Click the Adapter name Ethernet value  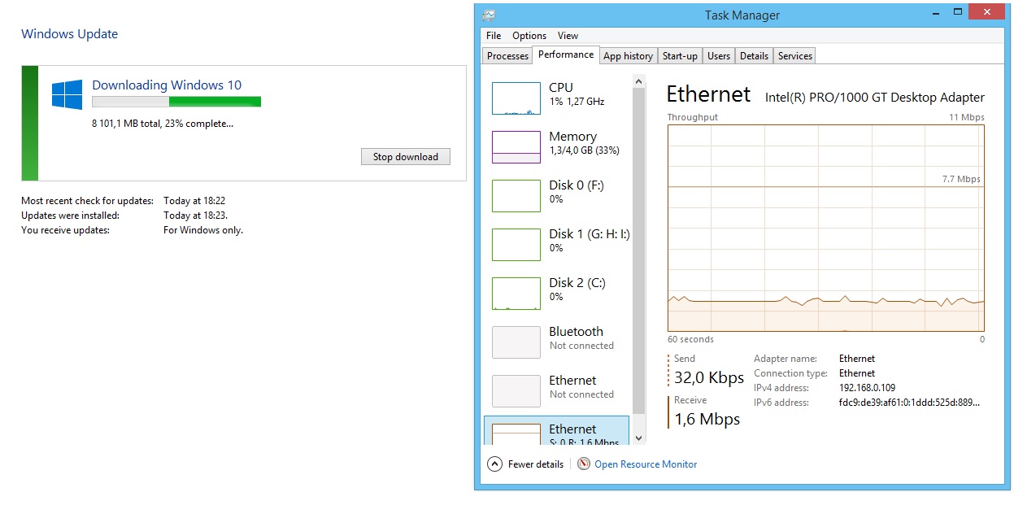point(857,359)
